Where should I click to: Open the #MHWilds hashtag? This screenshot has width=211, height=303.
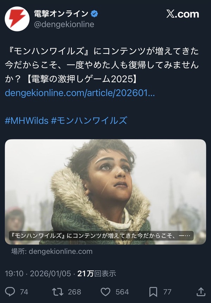coord(26,121)
